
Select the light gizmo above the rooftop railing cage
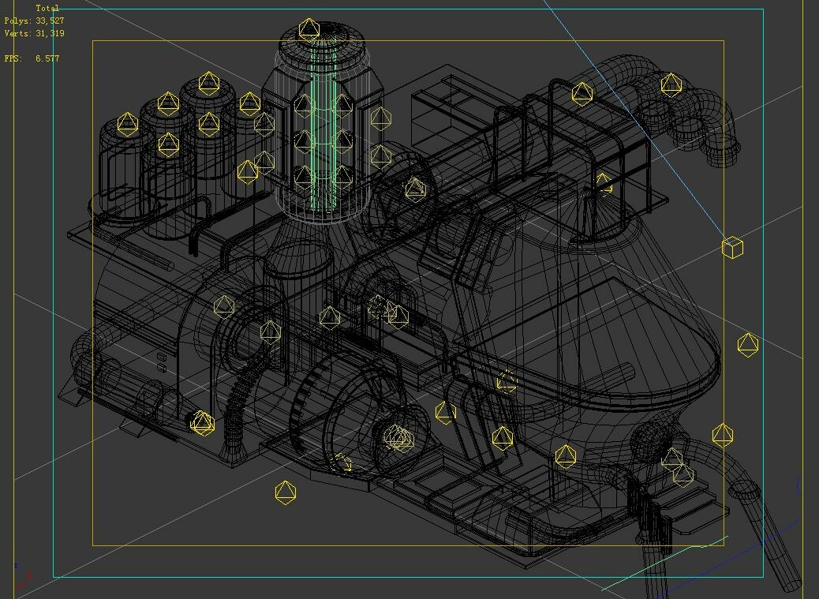coord(582,94)
